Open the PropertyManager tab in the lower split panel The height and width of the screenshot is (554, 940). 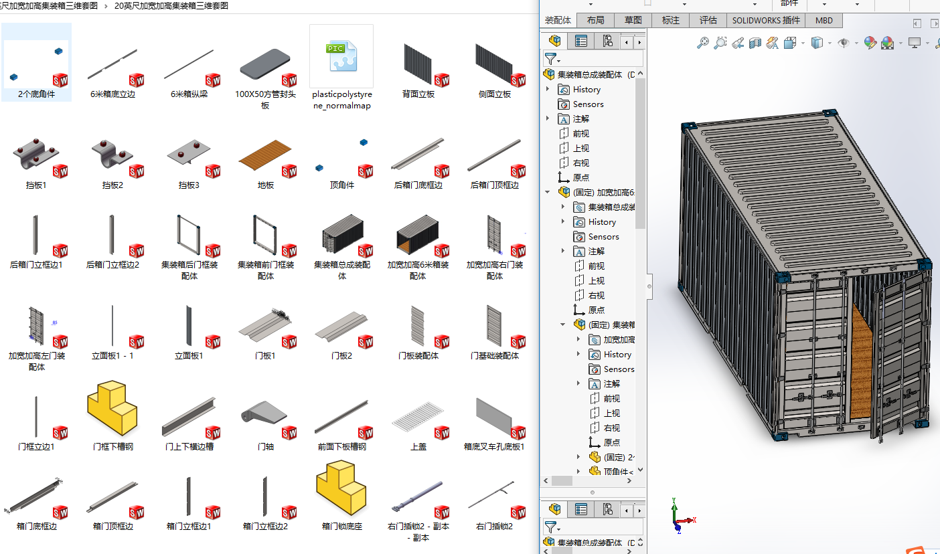581,509
